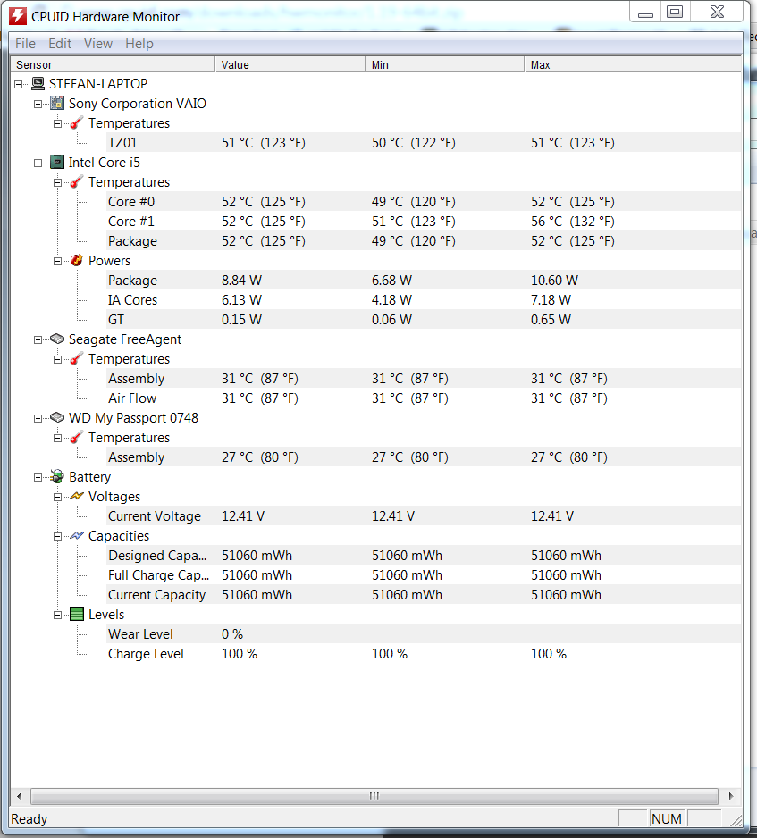Viewport: 757px width, 838px height.
Task: Collapse the Intel Core i5 node
Action: [38, 163]
